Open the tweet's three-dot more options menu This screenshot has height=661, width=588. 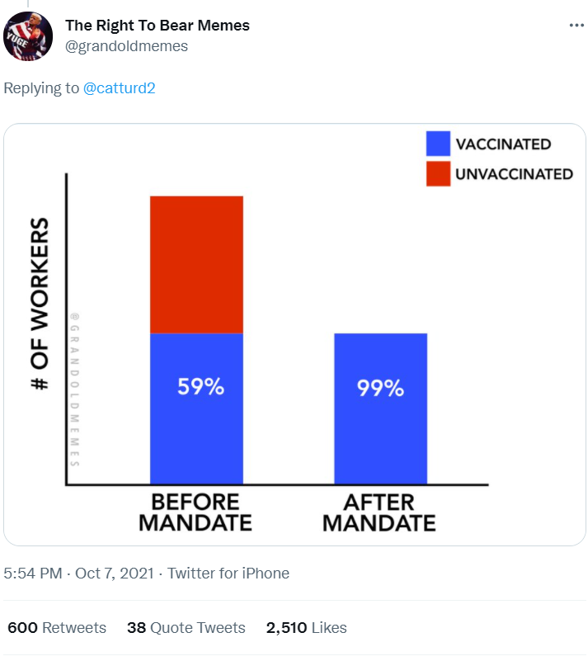(x=576, y=26)
